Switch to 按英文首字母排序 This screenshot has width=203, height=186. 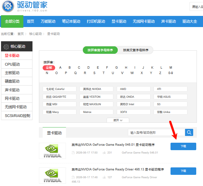[136, 50]
